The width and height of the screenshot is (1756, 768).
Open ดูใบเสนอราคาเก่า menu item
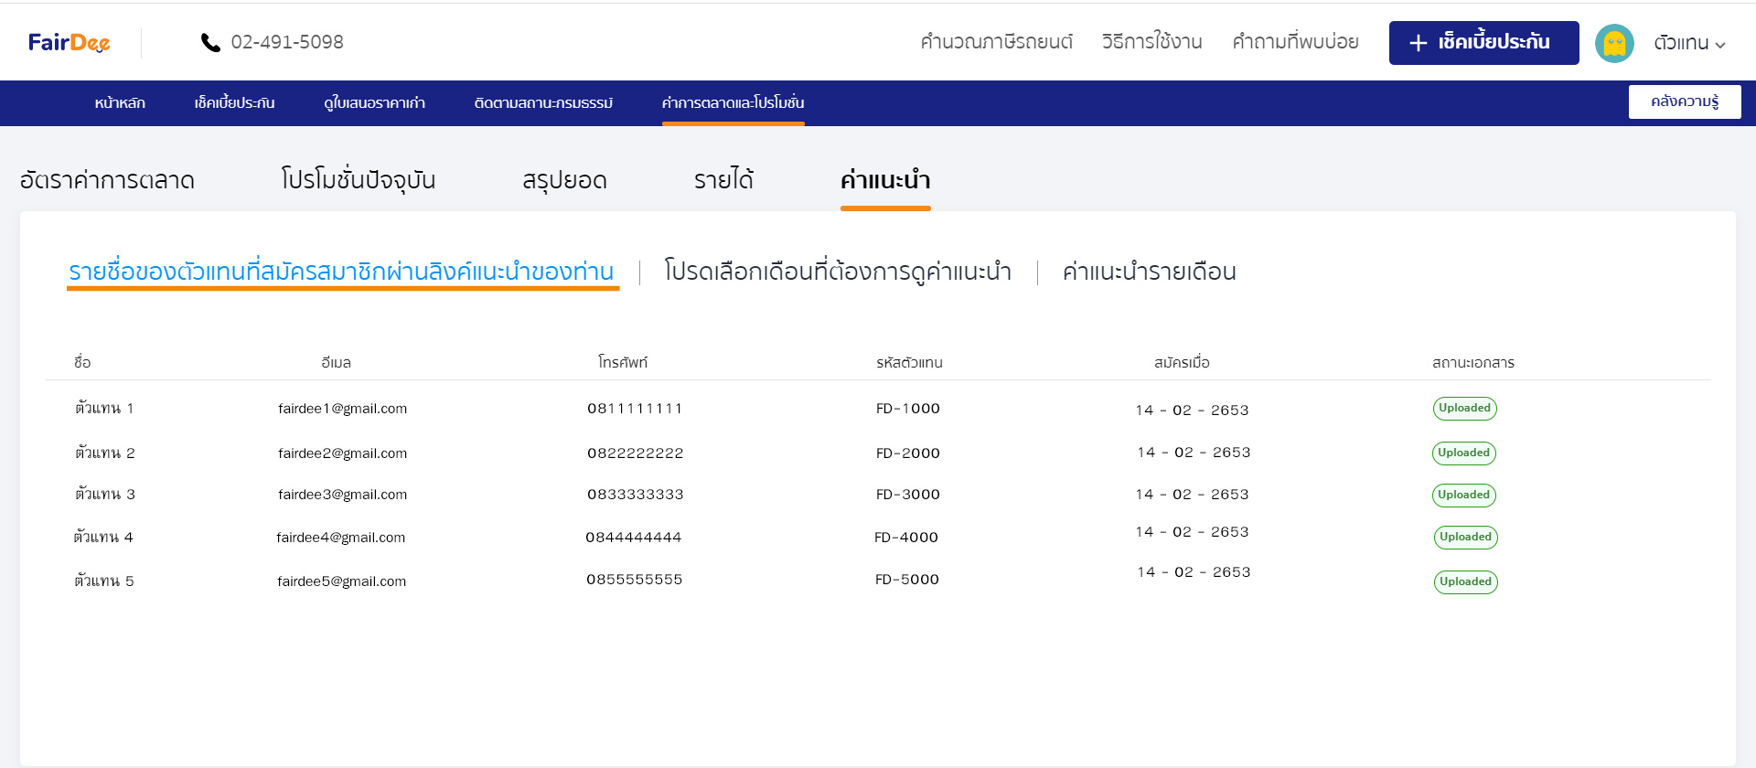[374, 103]
